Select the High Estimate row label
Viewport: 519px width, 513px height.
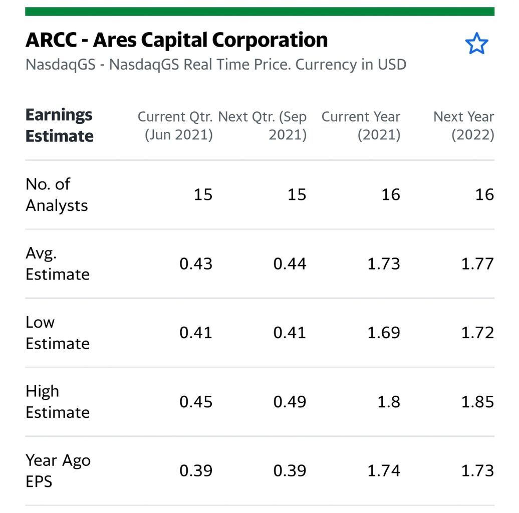tap(58, 401)
